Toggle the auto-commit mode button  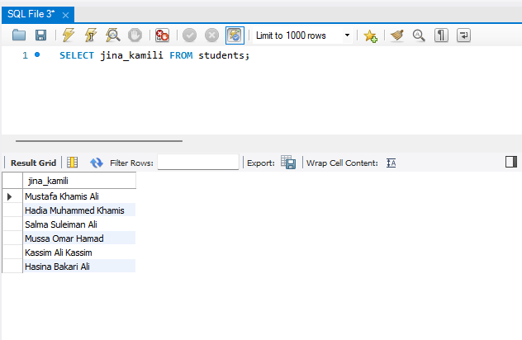(235, 35)
